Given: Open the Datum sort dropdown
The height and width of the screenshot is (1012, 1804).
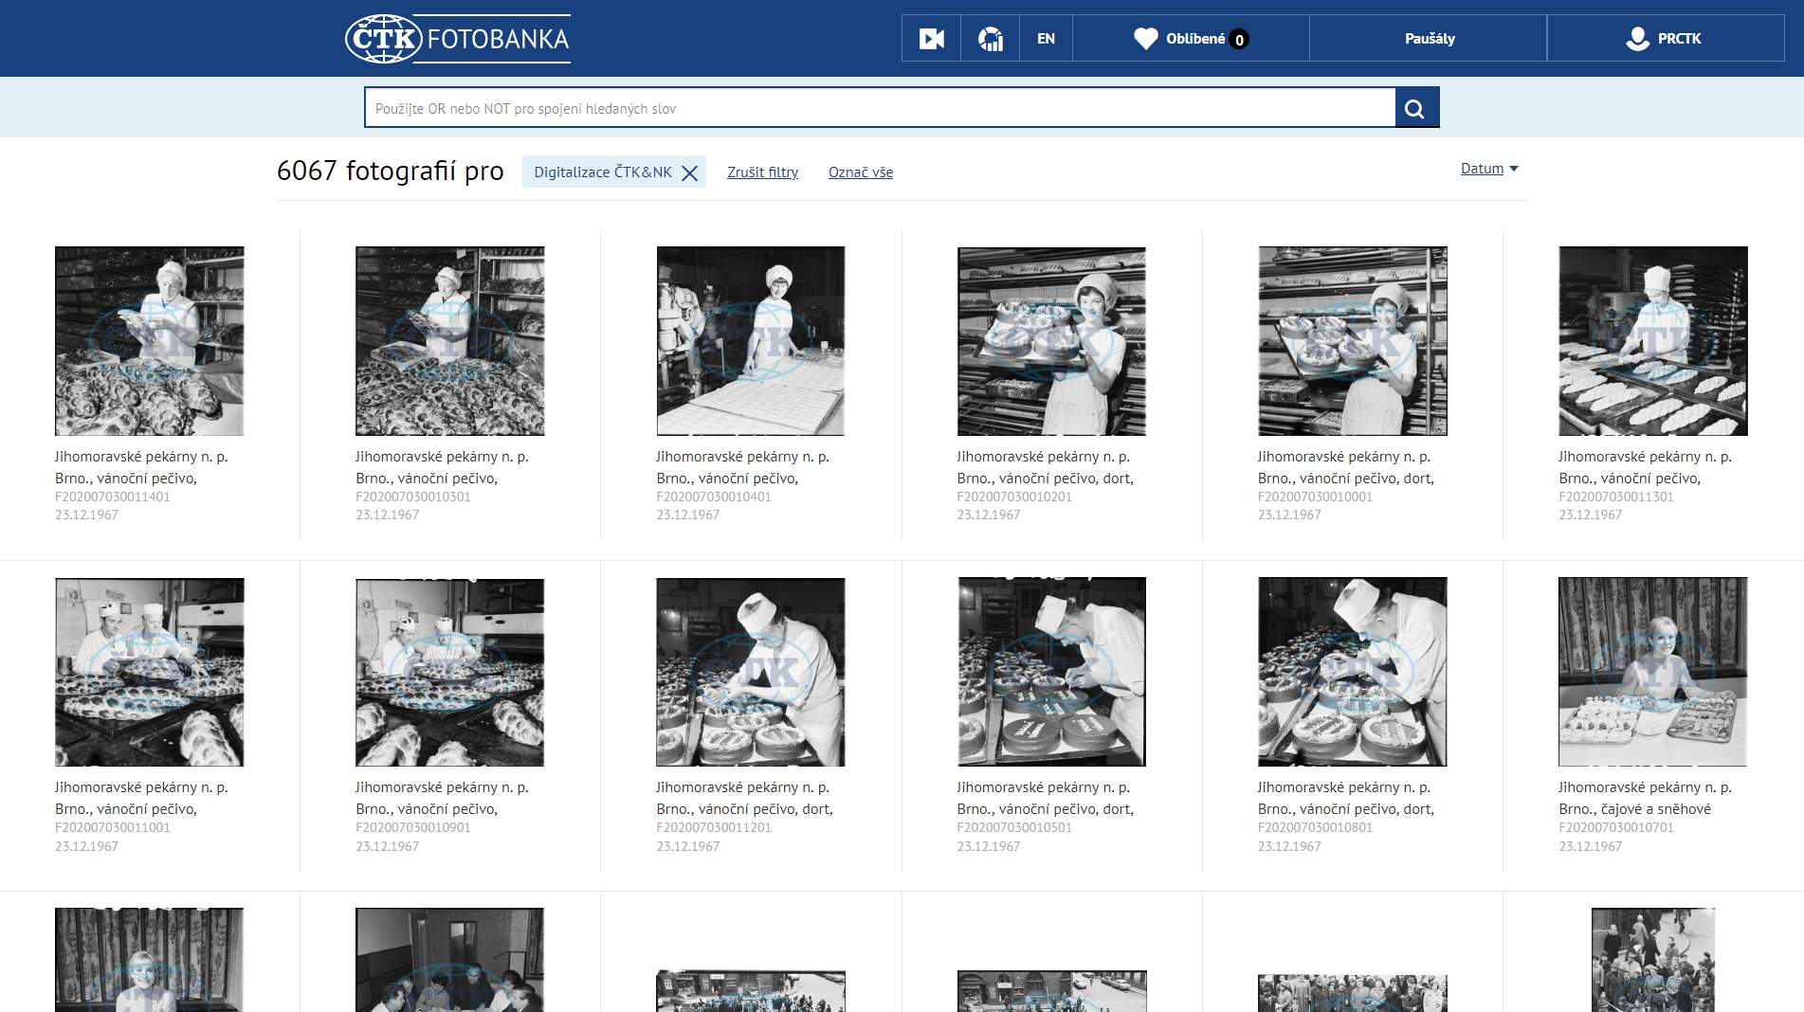Looking at the screenshot, I should coord(1489,169).
